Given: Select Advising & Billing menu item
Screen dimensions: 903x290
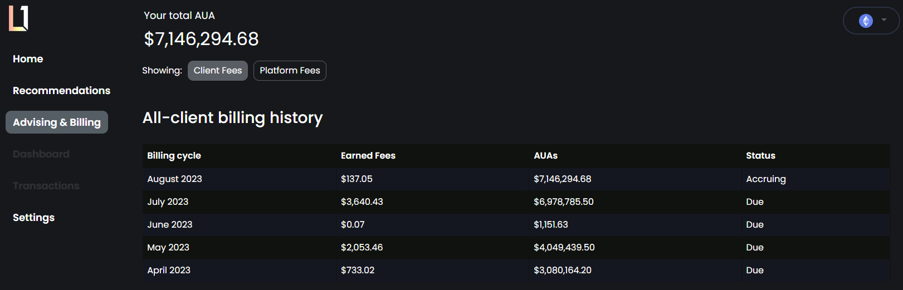Looking at the screenshot, I should coord(57,122).
